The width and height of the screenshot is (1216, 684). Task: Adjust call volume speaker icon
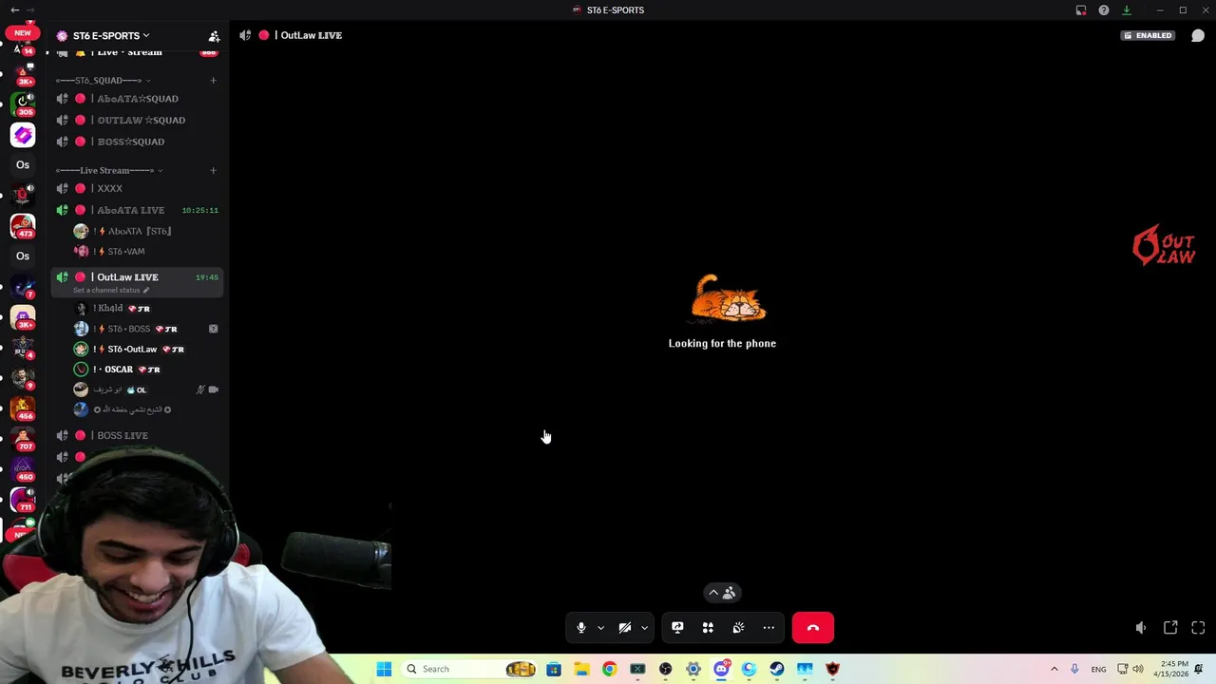[1141, 628]
